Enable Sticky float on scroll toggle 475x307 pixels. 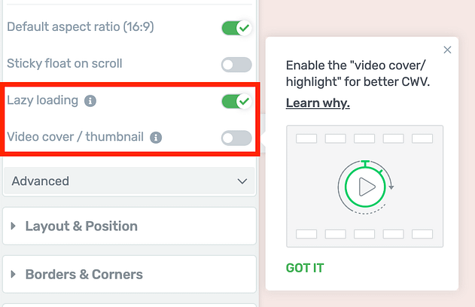pos(236,65)
